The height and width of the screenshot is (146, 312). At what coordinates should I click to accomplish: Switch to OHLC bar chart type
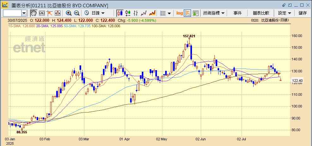pyautogui.click(x=136, y=13)
